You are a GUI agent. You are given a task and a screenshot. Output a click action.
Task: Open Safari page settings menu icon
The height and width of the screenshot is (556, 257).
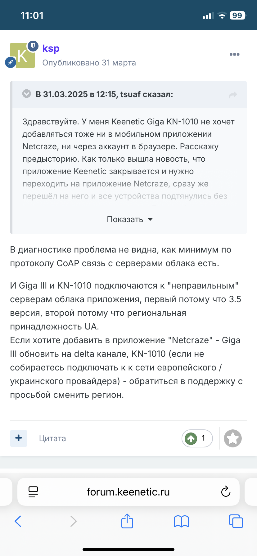click(33, 492)
